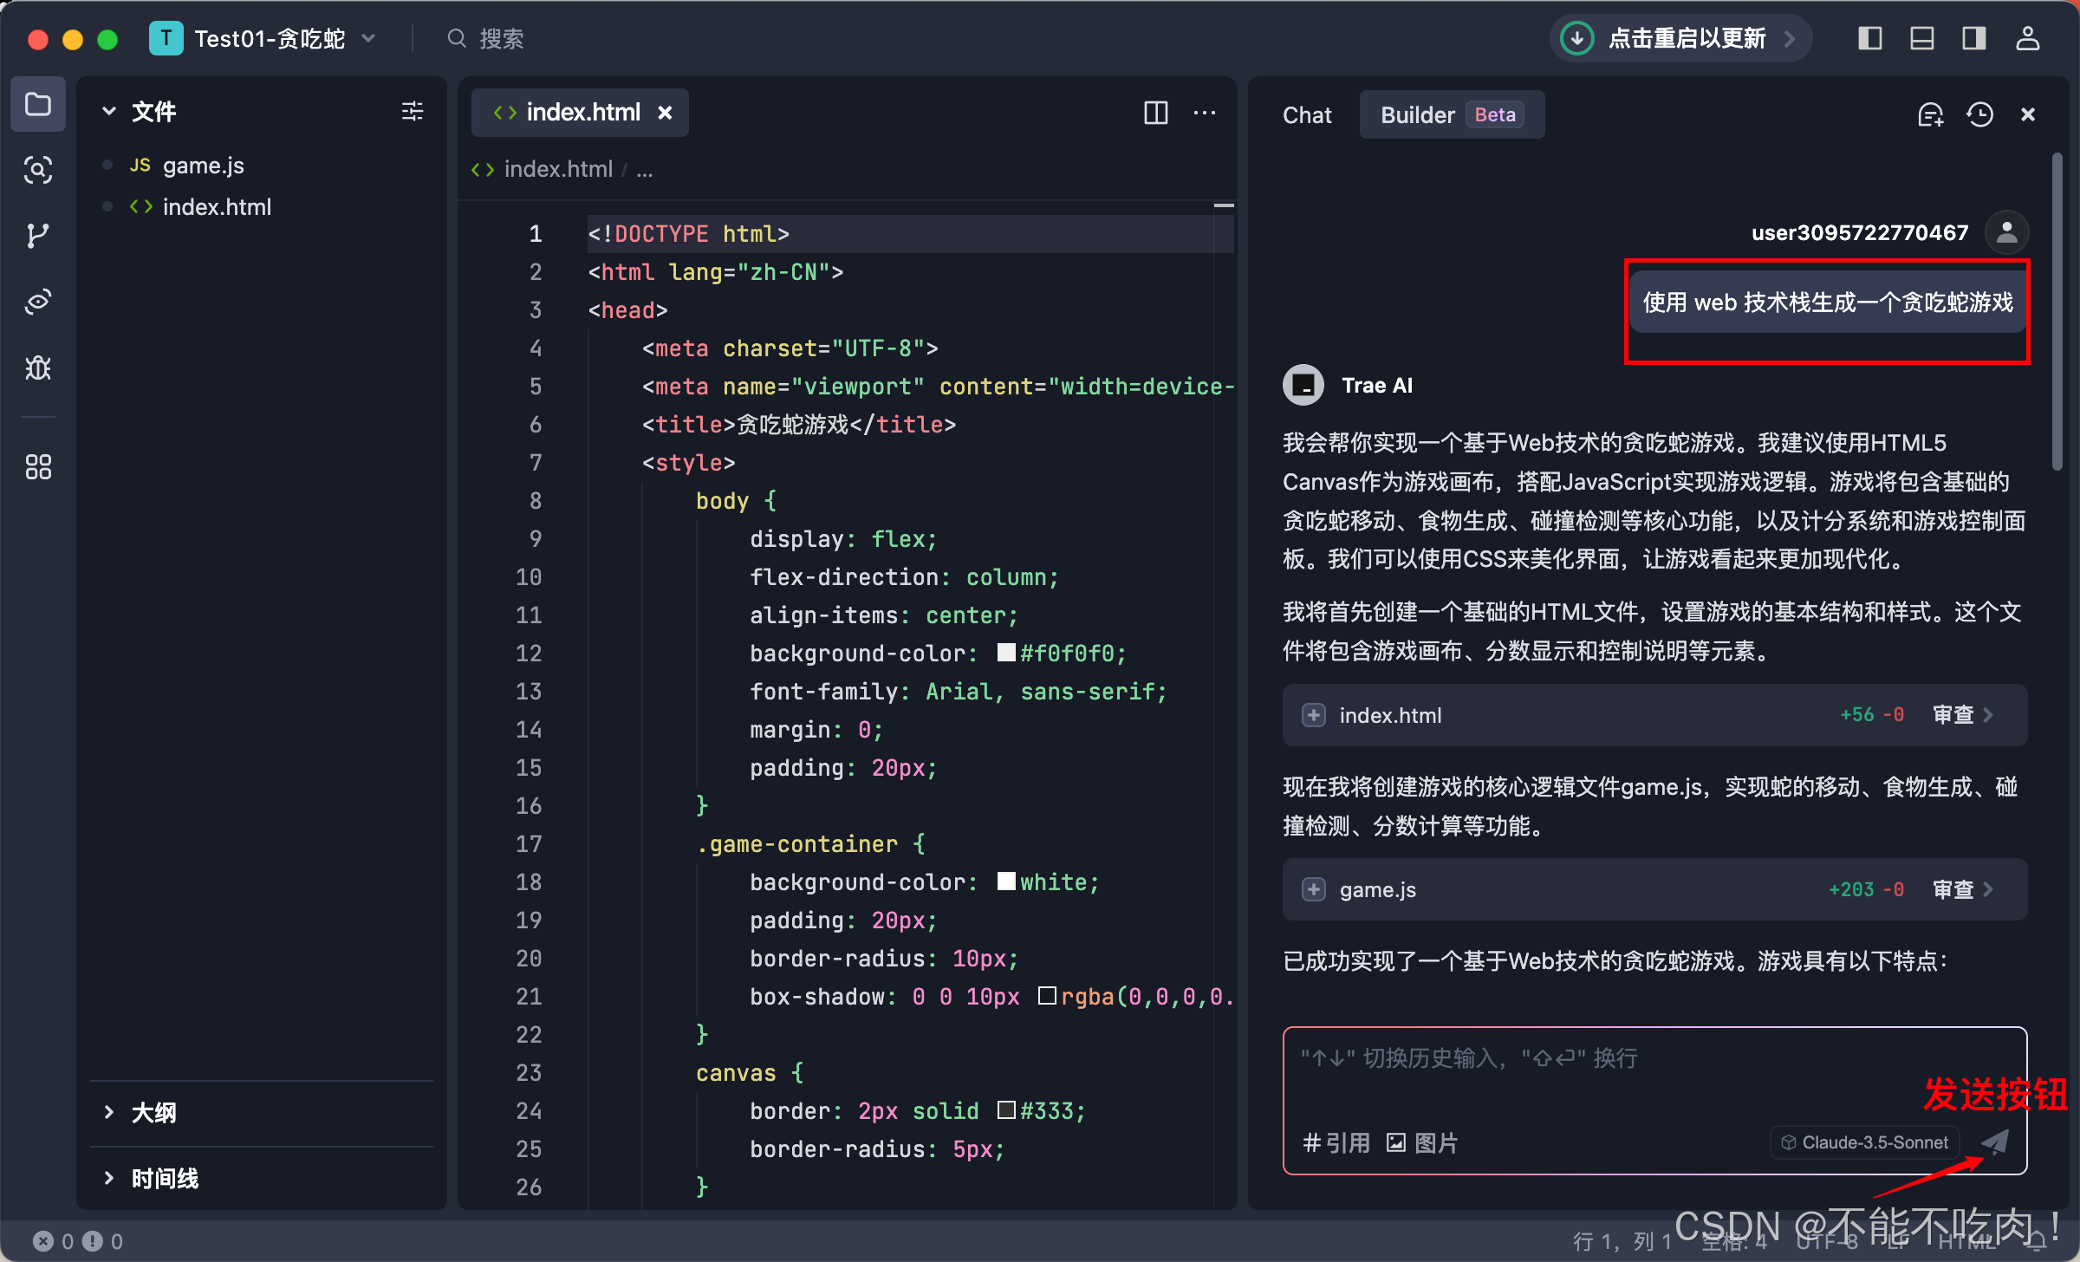Open chat history clock icon
This screenshot has height=1262, width=2080.
point(1979,114)
